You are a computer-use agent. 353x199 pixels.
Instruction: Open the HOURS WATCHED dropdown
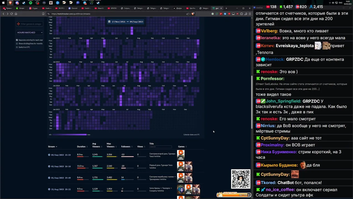click(30, 33)
